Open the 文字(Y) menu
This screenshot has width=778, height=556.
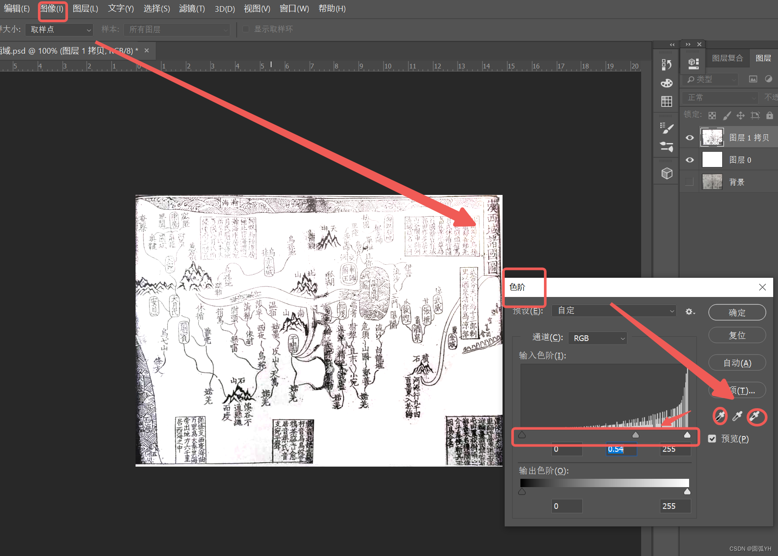121,9
